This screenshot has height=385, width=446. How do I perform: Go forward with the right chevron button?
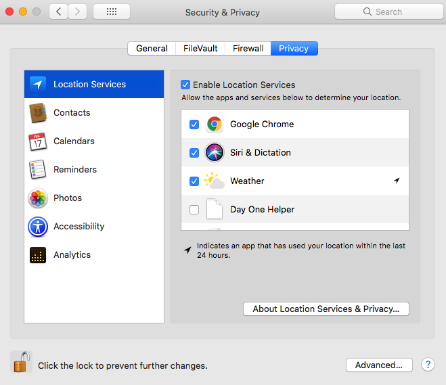(x=77, y=12)
